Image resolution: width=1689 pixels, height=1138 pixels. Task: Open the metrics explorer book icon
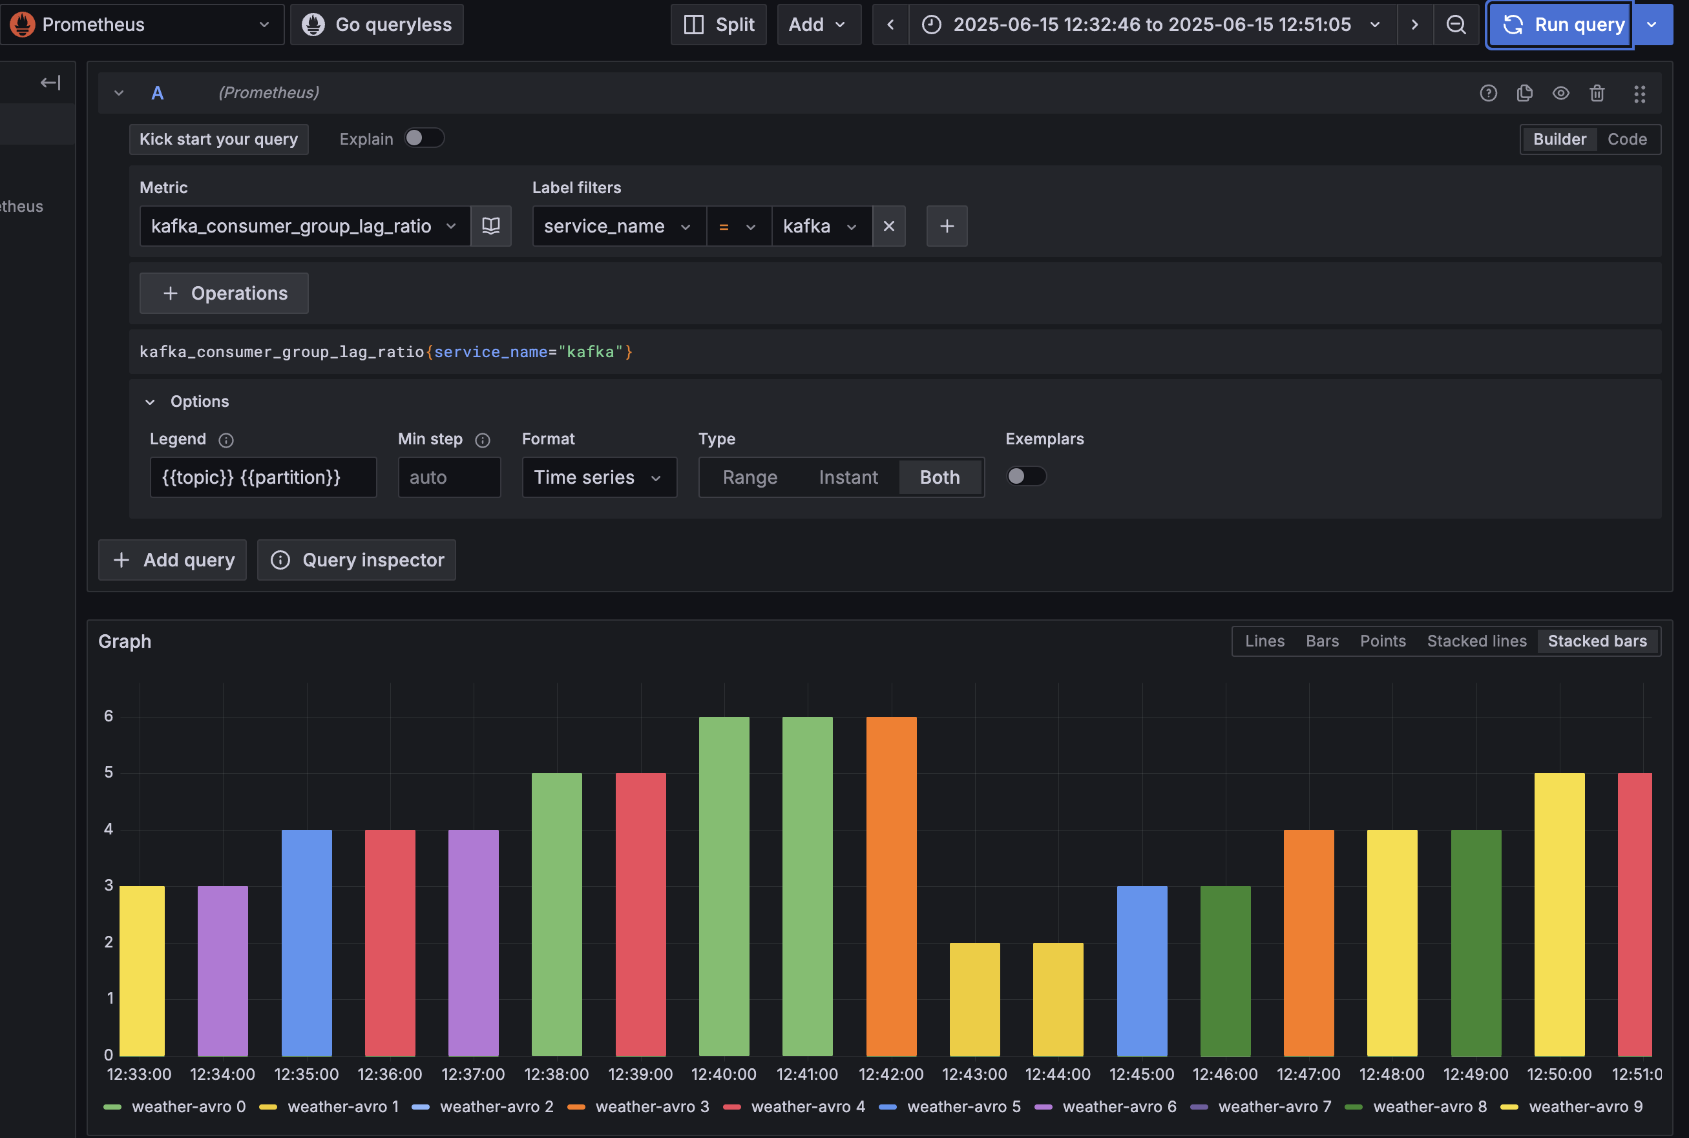click(x=491, y=225)
